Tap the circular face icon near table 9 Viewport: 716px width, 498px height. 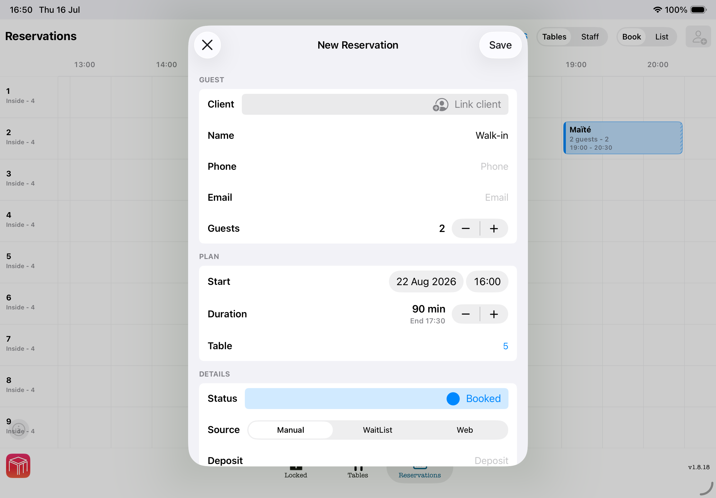click(19, 429)
